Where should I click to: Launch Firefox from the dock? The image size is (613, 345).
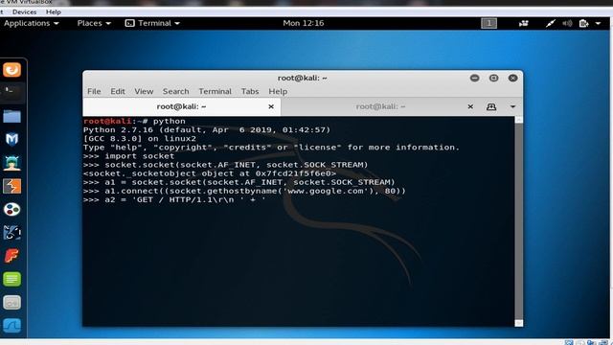[x=11, y=70]
